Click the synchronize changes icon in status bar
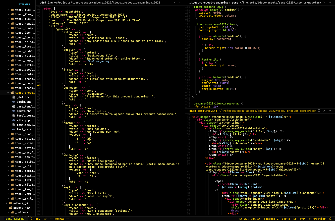The image size is (335, 221). (45, 219)
